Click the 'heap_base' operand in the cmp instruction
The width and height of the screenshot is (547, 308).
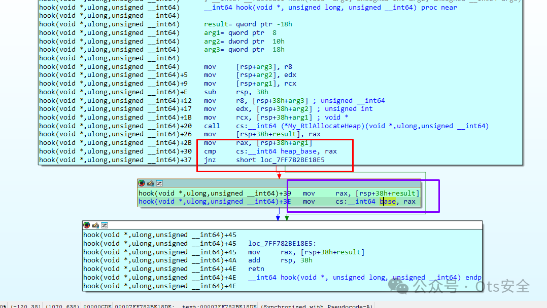tap(299, 151)
